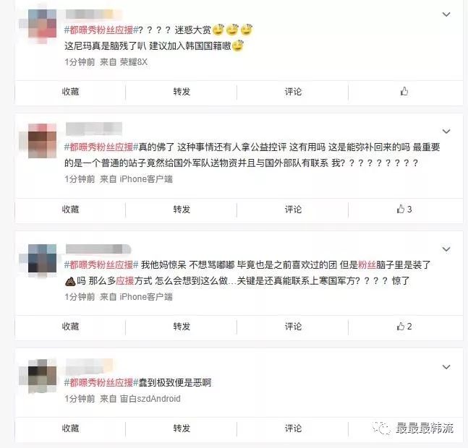Open hashtag link in the last post

[101, 382]
